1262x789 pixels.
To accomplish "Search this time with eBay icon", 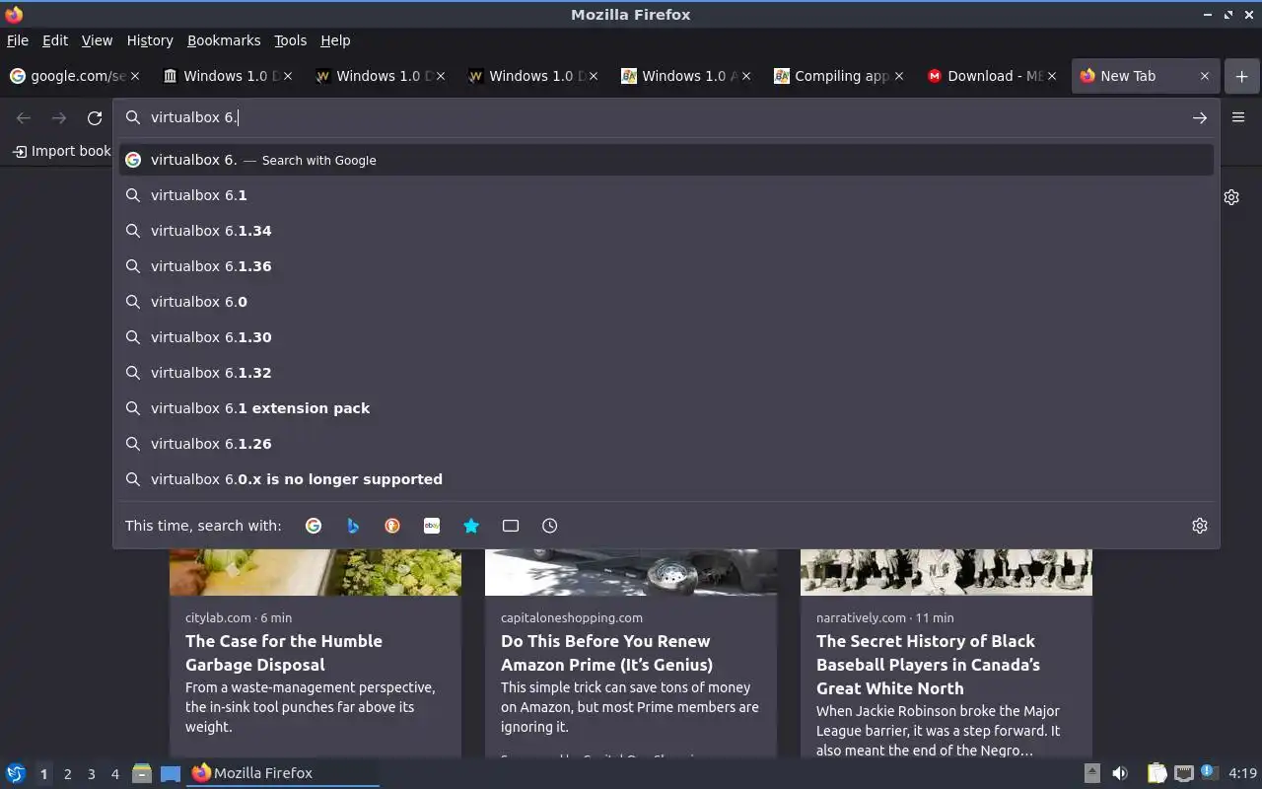I will tap(432, 526).
